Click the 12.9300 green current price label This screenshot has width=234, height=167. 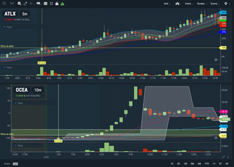pos(225,119)
